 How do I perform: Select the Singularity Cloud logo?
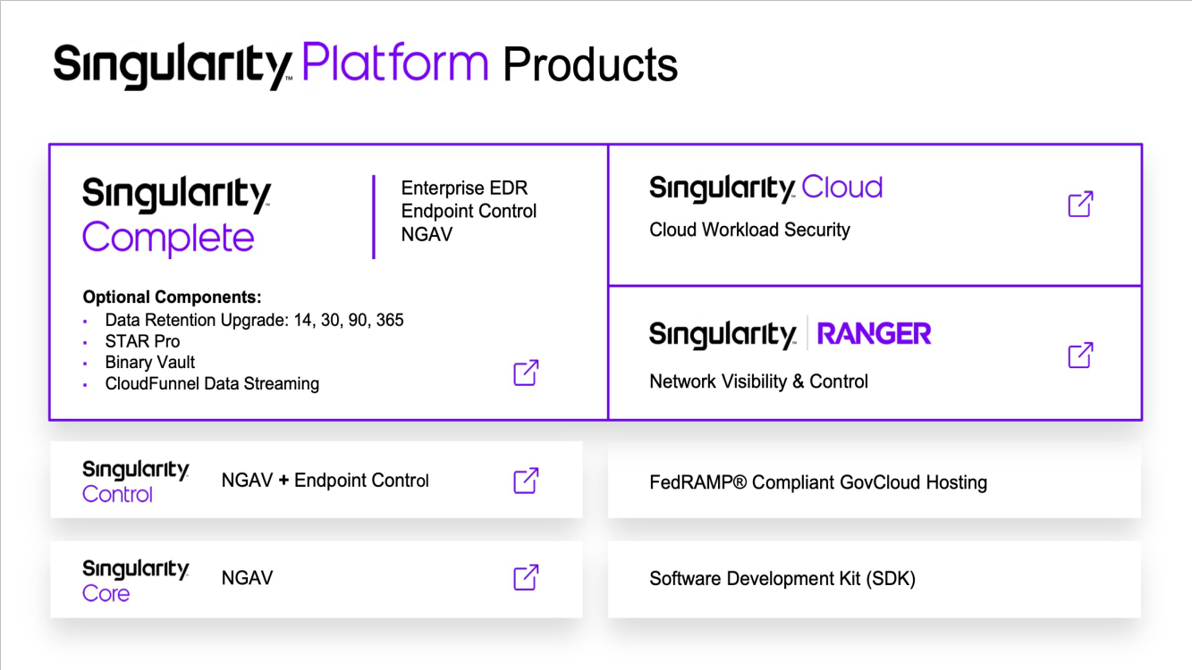click(x=765, y=188)
